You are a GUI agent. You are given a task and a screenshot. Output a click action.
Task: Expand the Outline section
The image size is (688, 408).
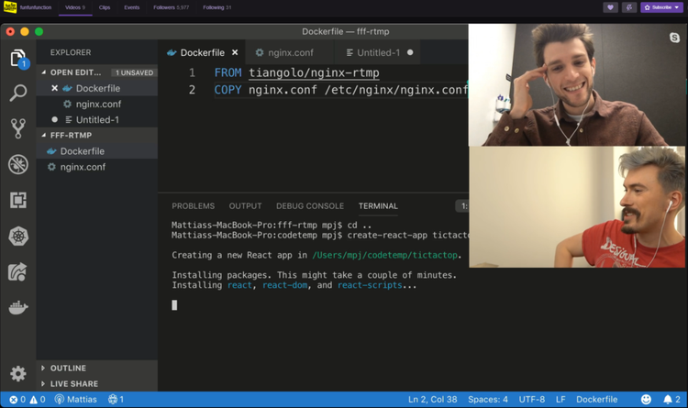[x=68, y=369]
